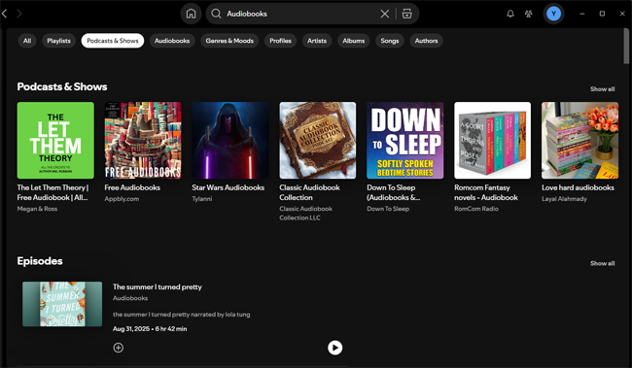Open the Friend Activity icon

pos(528,14)
